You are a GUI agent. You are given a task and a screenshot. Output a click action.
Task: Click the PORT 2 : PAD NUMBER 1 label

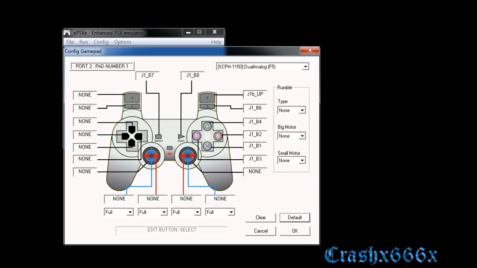[102, 66]
